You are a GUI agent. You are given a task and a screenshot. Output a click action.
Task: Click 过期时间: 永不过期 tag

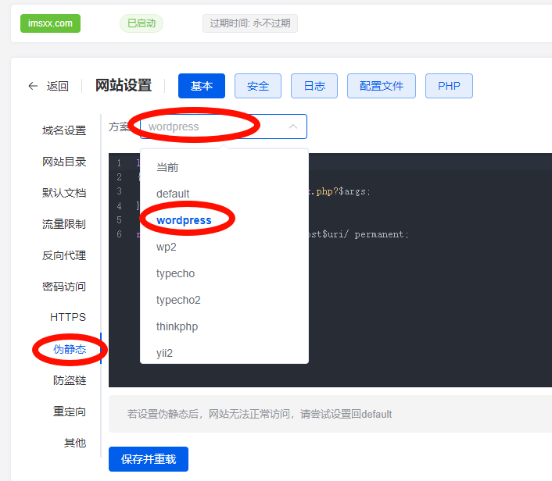point(250,23)
